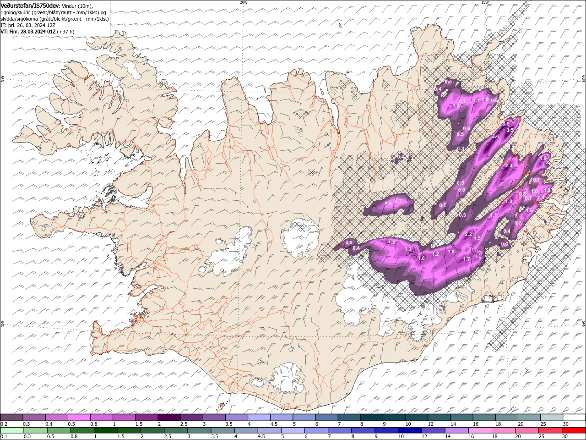Select the 'slydda/snjókoma' description line in the header

(x=55, y=19)
